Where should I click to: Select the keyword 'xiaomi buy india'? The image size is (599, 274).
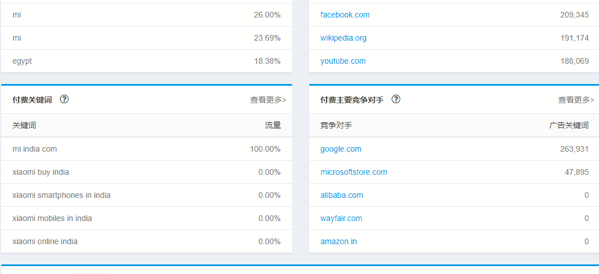41,173
